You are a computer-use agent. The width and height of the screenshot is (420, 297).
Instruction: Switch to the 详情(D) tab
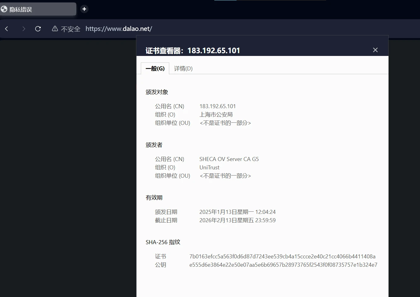click(183, 69)
